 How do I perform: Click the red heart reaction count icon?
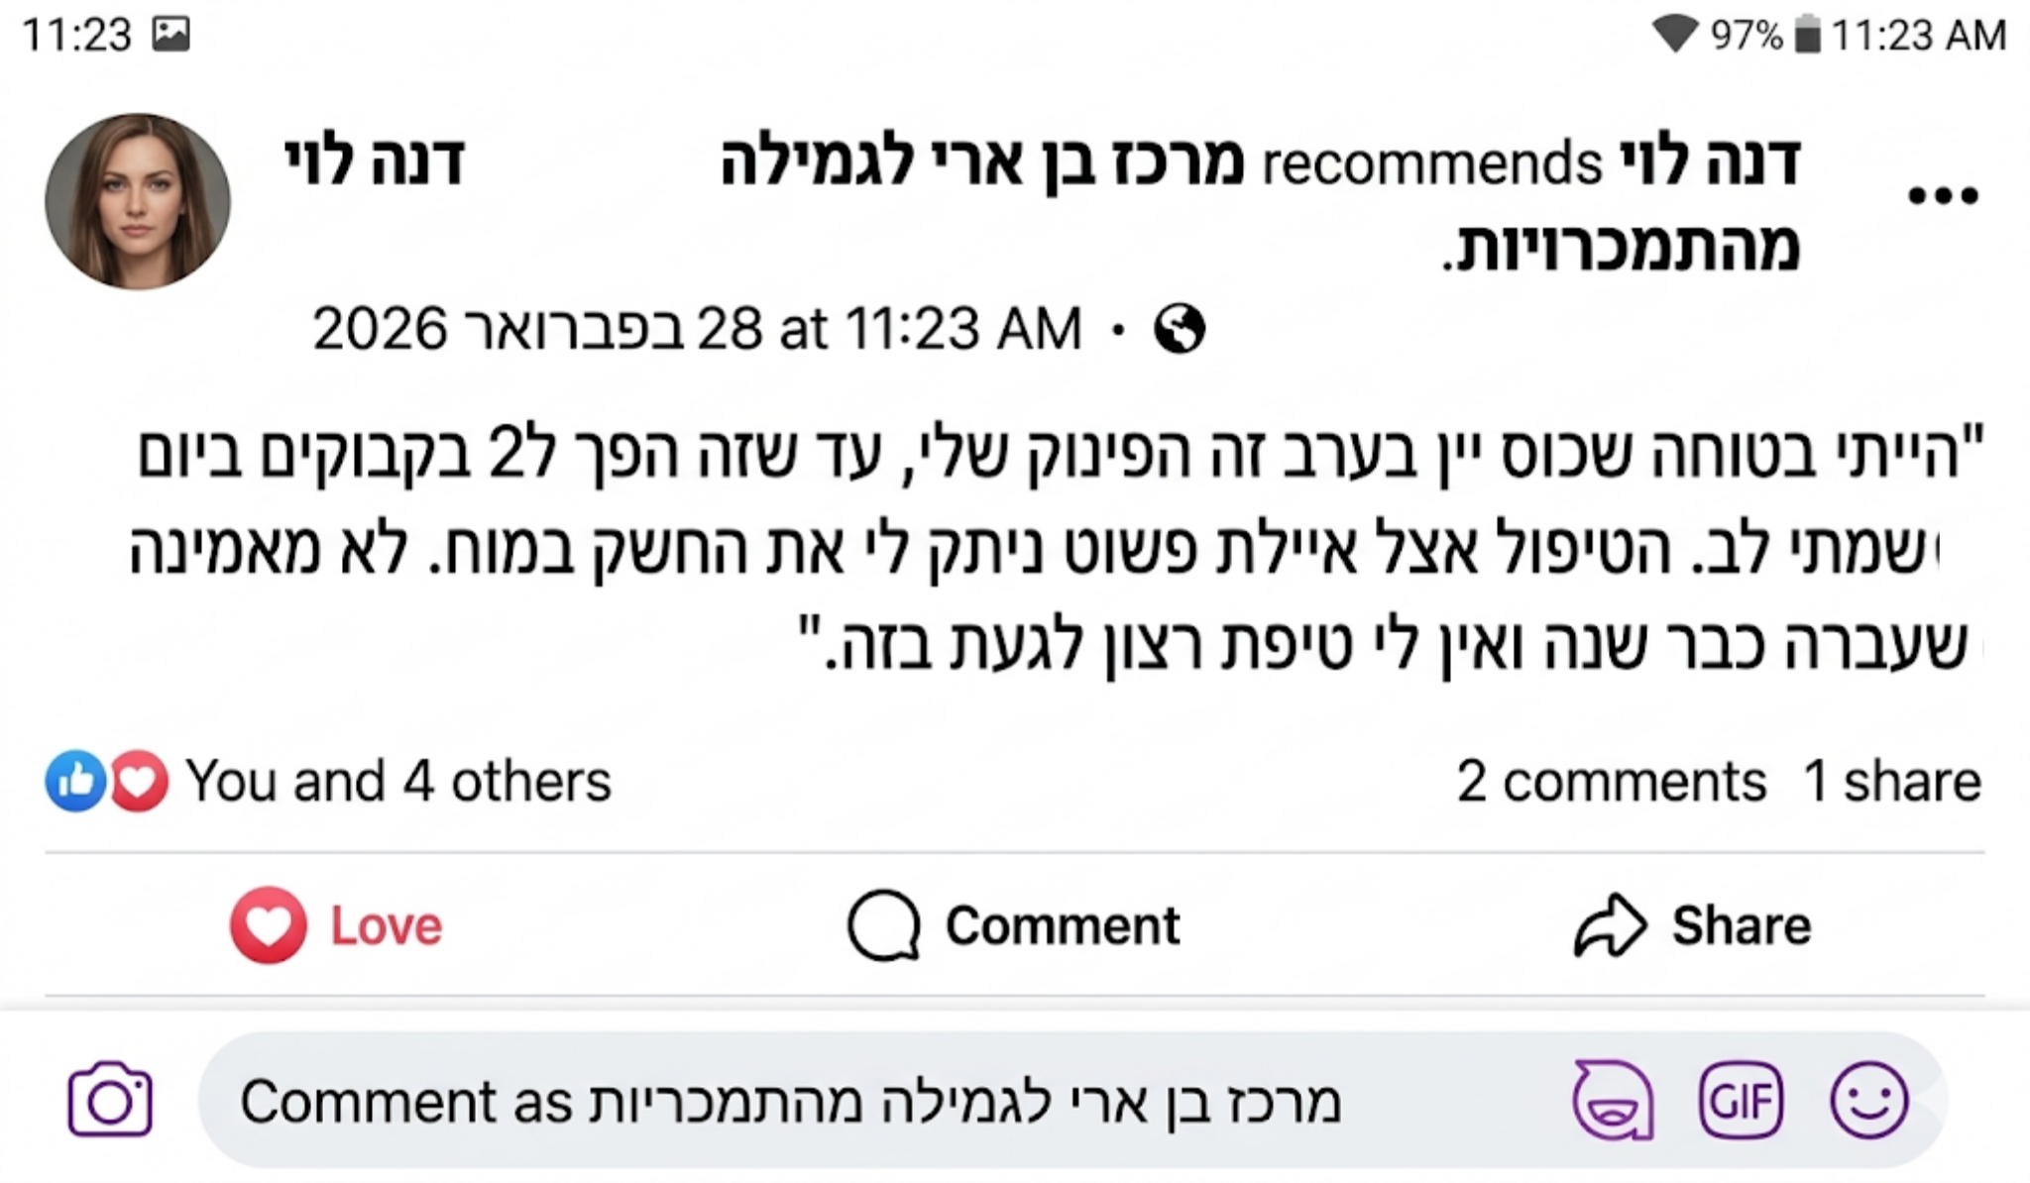pos(139,781)
